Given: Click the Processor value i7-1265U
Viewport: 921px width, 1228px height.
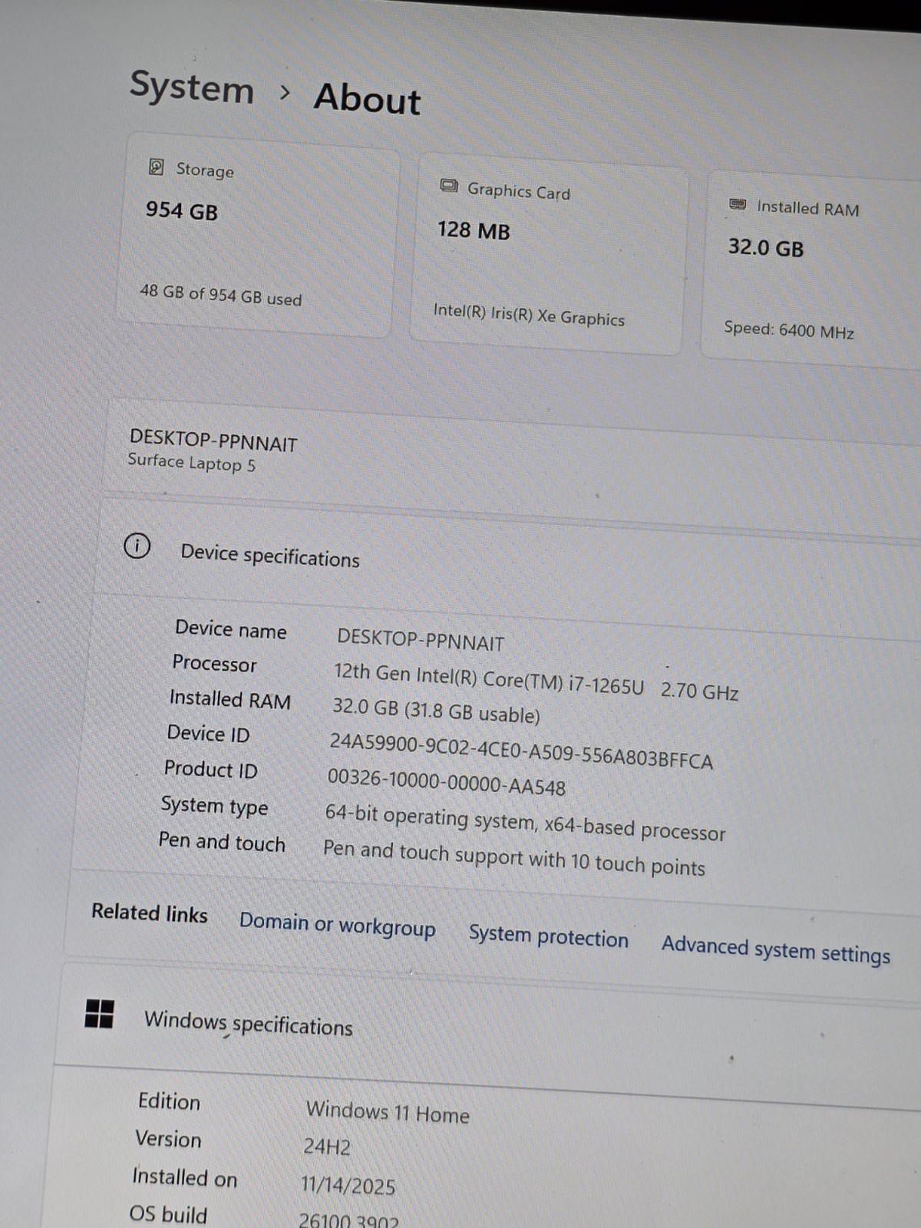Looking at the screenshot, I should (536, 681).
